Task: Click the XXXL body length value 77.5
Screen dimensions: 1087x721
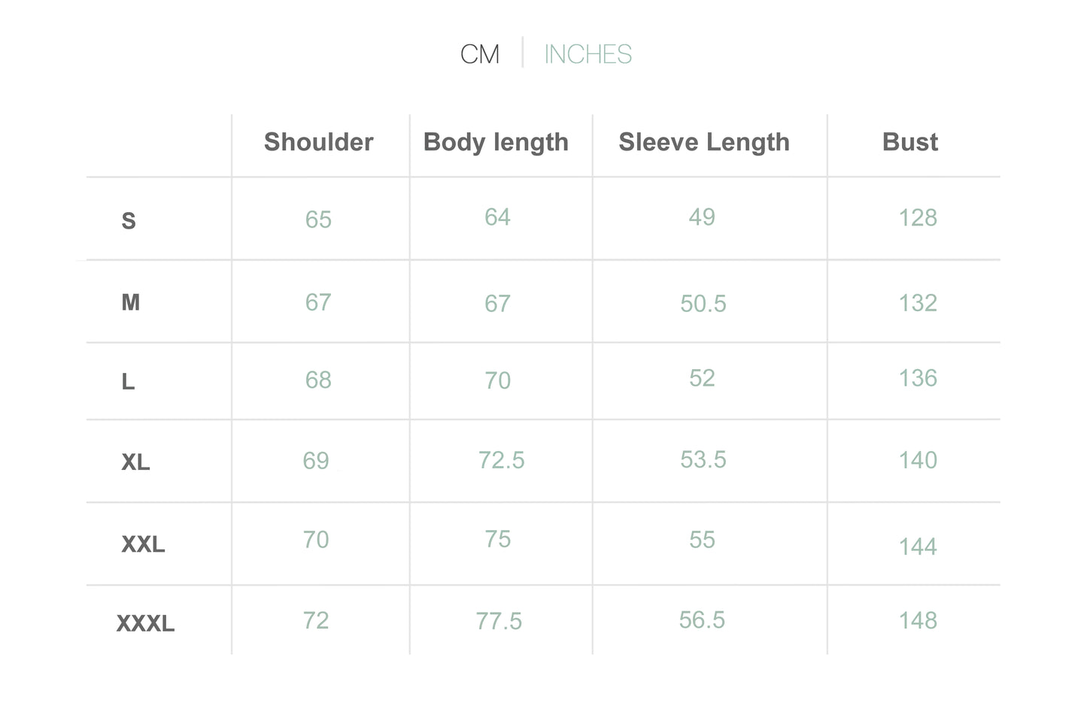Action: pos(499,622)
